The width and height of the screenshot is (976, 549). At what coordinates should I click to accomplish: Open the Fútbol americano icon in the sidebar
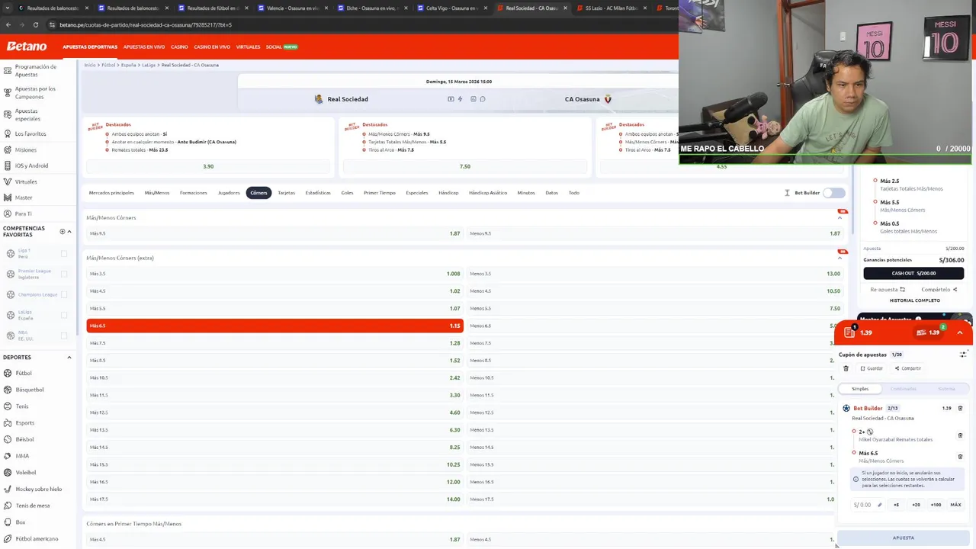[8, 539]
